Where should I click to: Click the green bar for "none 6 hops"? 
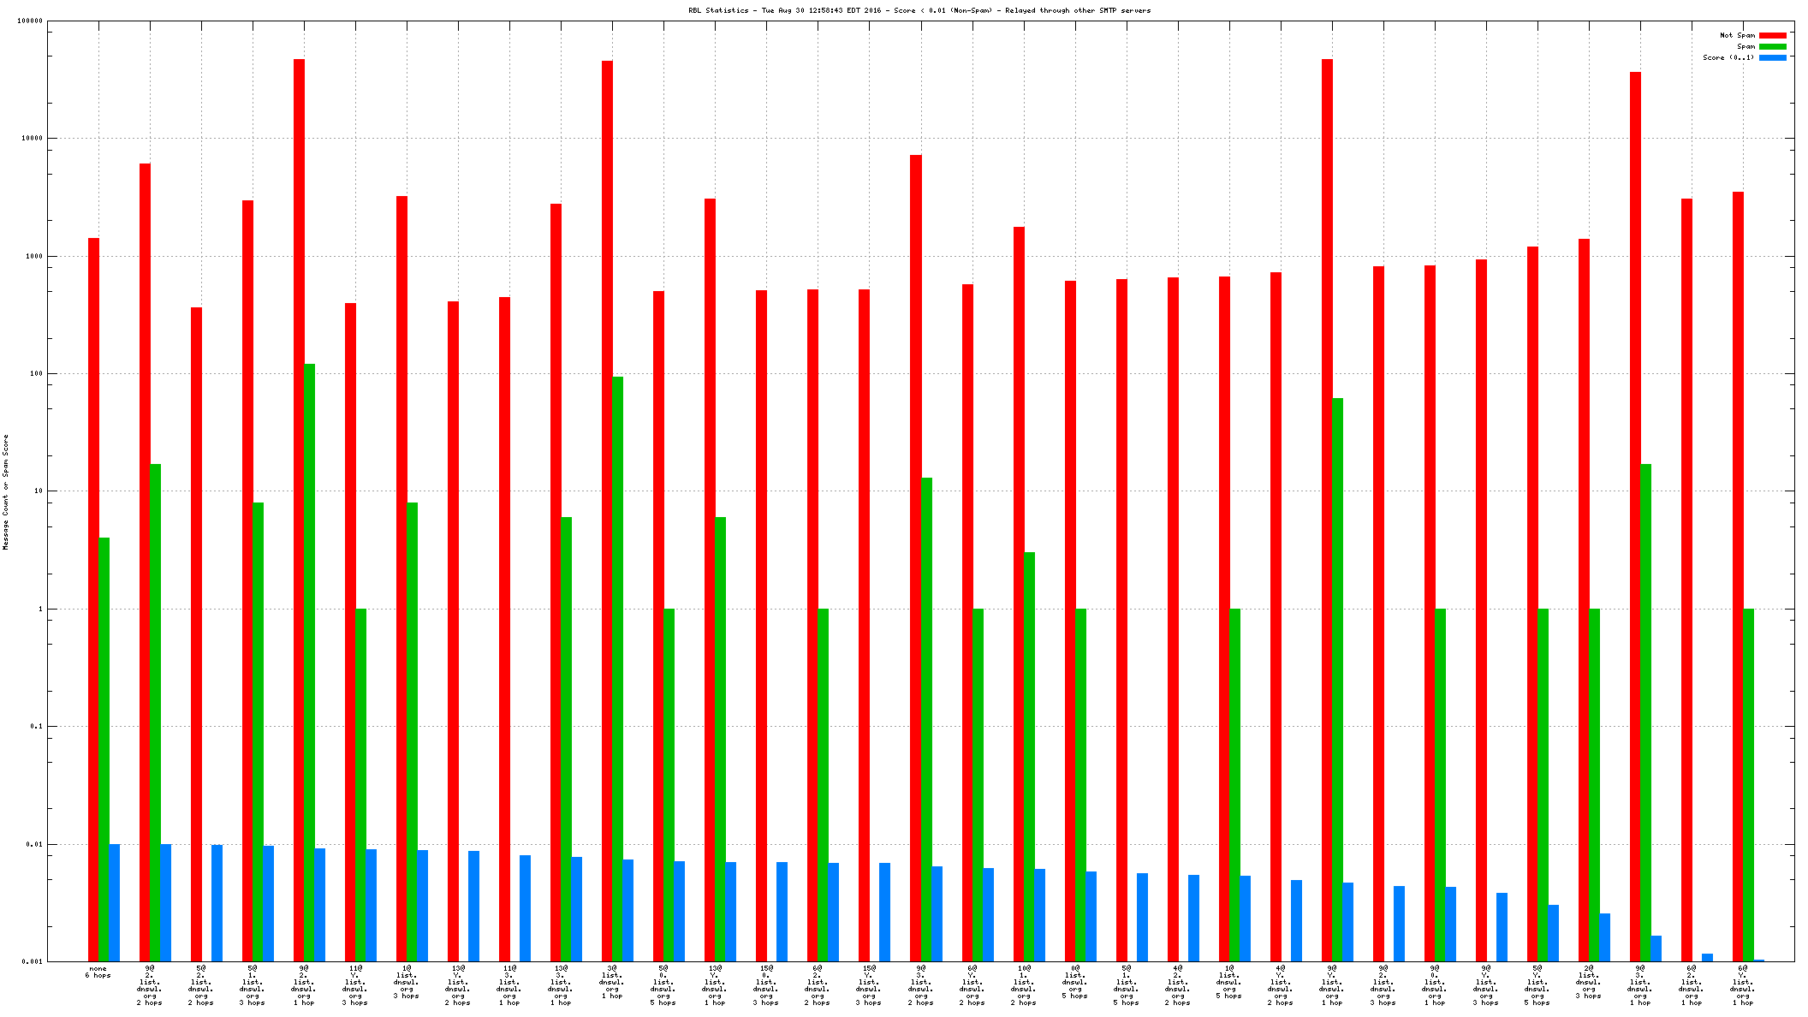pos(104,749)
